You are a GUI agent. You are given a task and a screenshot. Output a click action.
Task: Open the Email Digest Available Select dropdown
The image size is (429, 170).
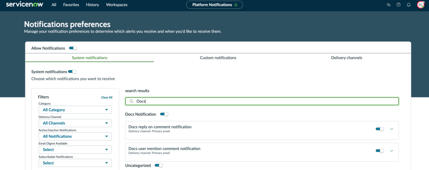[x=75, y=150]
